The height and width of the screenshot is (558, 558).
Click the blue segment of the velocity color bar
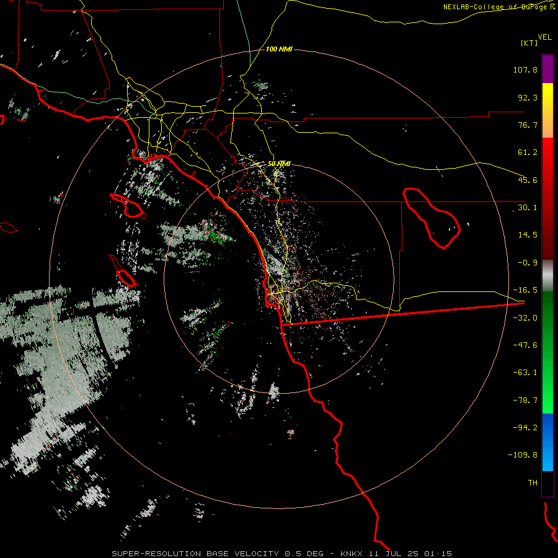[547, 442]
